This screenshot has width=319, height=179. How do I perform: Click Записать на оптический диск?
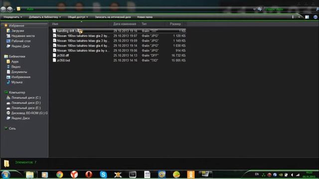[113, 17]
